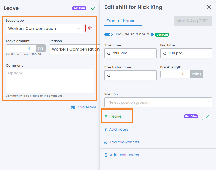Open the Reason dropdown
216x170 pixels.
(75, 49)
